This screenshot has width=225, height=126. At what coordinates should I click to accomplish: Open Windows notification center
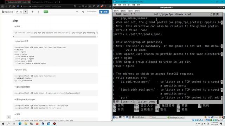coord(221,124)
